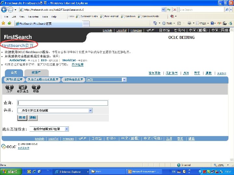Click the address bar URL field

(x=90, y=10)
